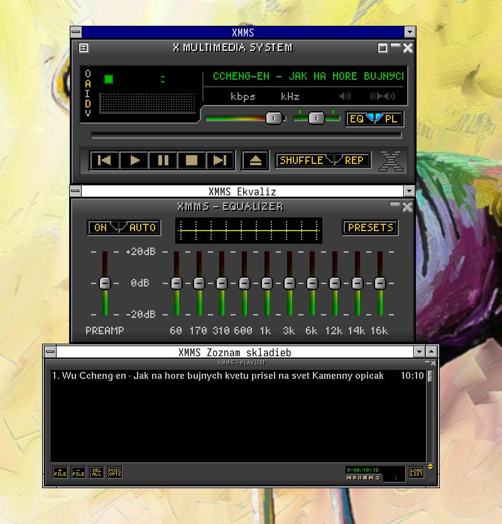Screen dimensions: 502x524
Task: Open XMMS window menu button in titlebar
Action: (76, 33)
